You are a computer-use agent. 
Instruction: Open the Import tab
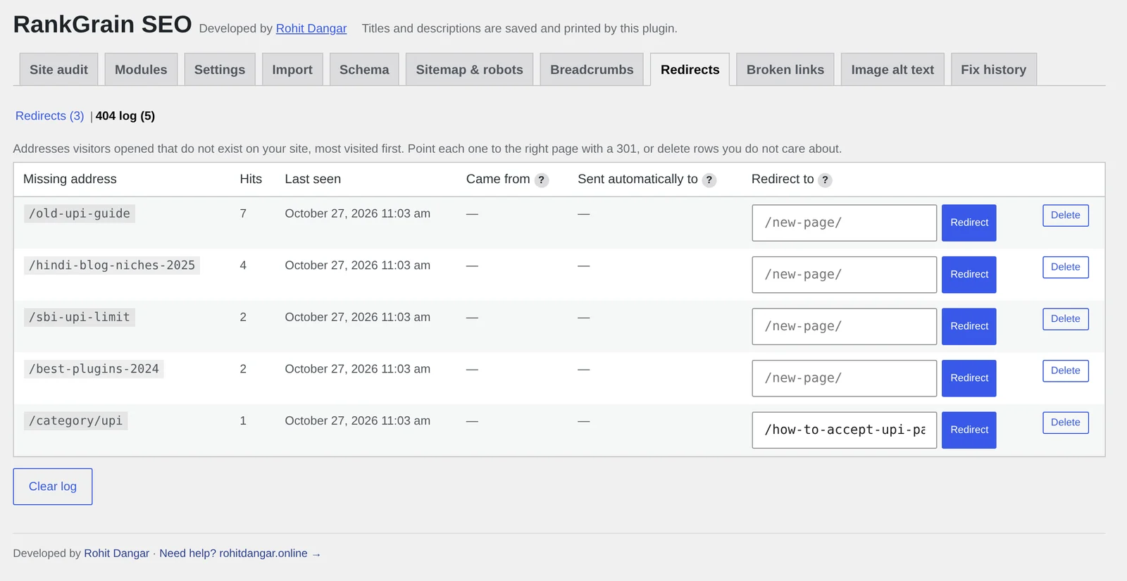point(292,70)
